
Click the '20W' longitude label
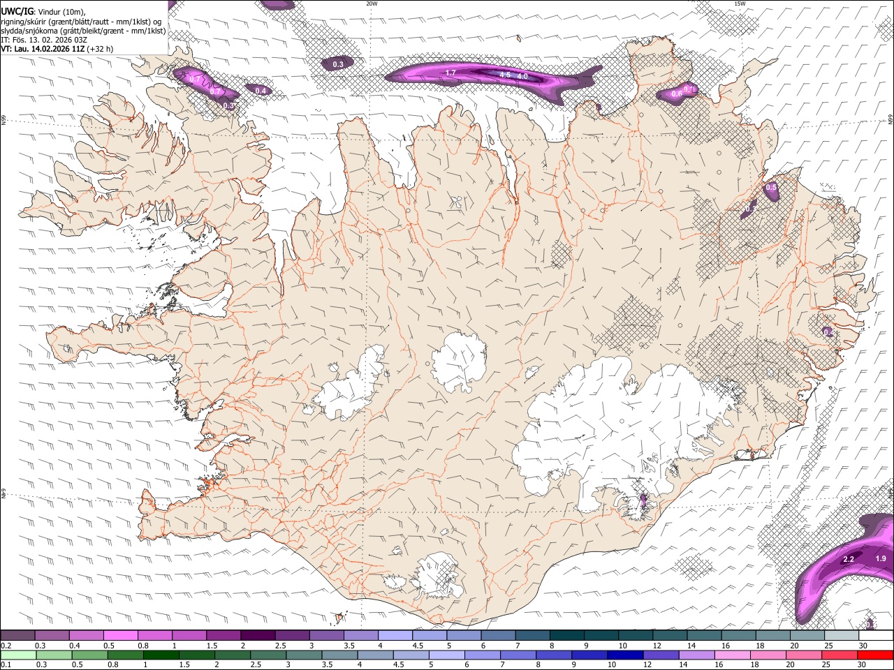[372, 3]
